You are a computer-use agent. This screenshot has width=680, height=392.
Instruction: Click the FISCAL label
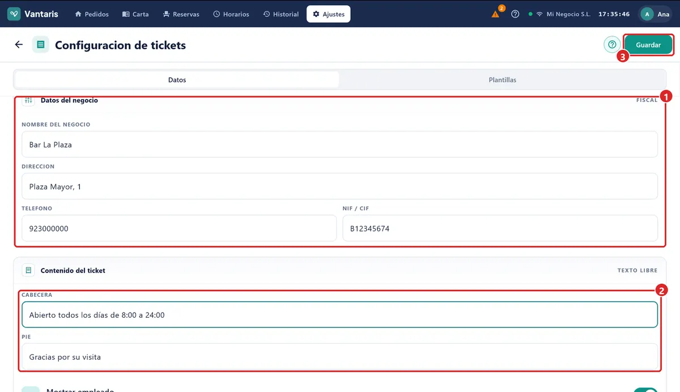(647, 100)
